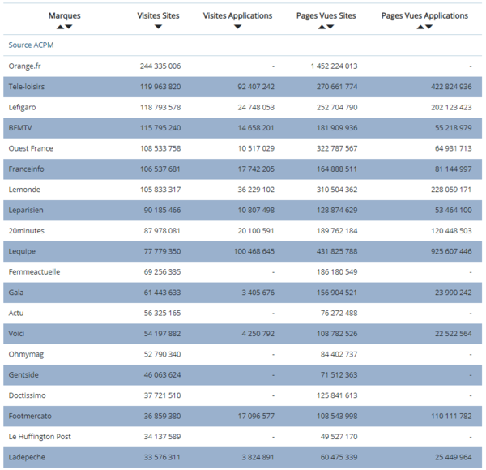Click the Footmercato brand name

click(x=30, y=416)
